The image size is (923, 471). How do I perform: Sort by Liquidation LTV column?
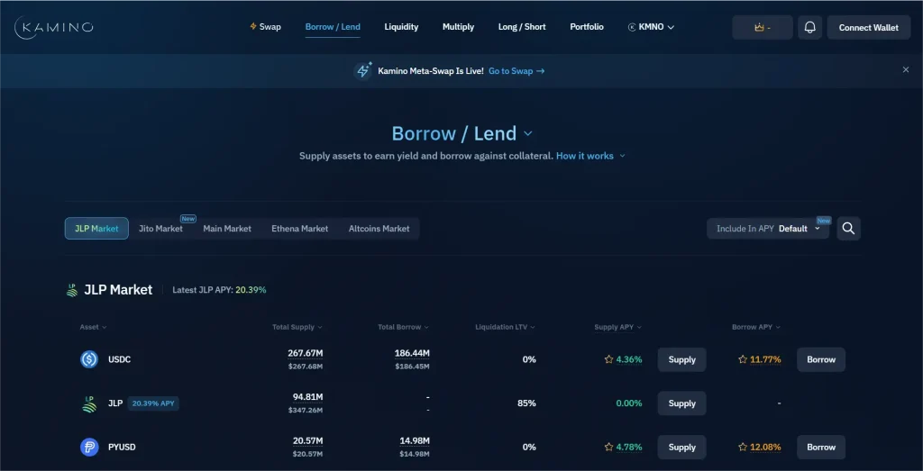[506, 327]
